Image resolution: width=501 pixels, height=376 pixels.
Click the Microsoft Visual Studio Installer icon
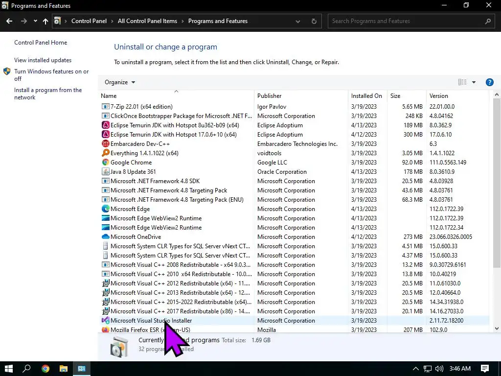pos(106,320)
